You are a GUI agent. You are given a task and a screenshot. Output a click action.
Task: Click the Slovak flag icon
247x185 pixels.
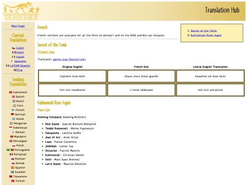point(13,163)
